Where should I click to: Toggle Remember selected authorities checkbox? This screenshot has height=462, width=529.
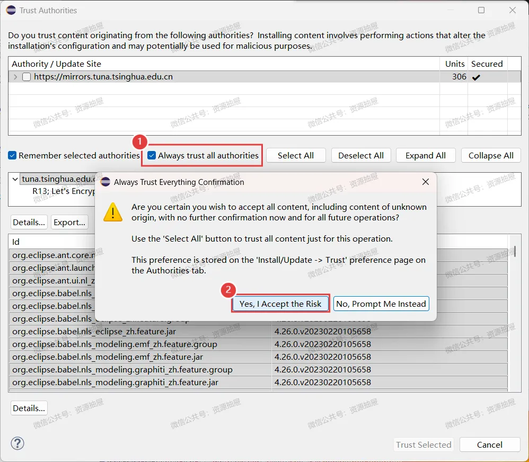pos(12,155)
